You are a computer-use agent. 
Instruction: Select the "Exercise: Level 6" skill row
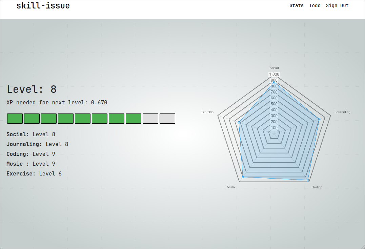click(34, 173)
